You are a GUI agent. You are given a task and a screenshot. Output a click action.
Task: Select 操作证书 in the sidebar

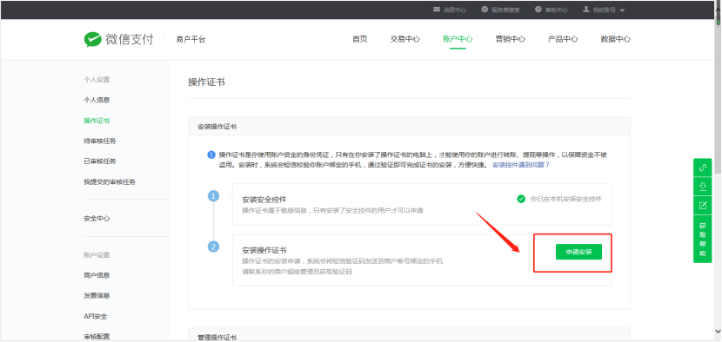click(x=97, y=121)
